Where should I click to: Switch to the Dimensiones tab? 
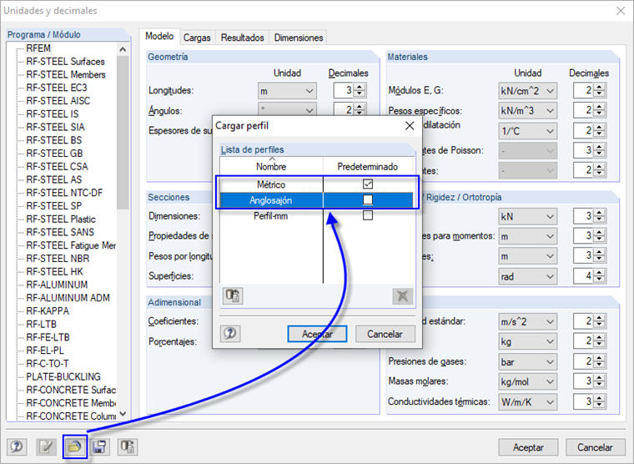coord(299,38)
